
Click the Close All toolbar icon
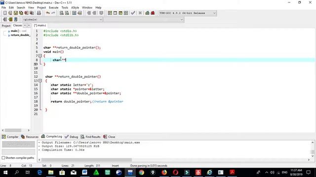(32, 13)
